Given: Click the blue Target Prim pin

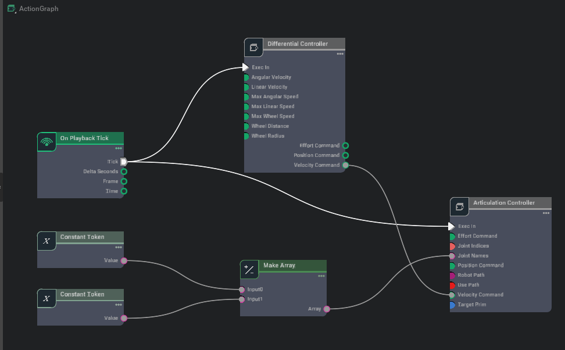Looking at the screenshot, I should (x=452, y=304).
